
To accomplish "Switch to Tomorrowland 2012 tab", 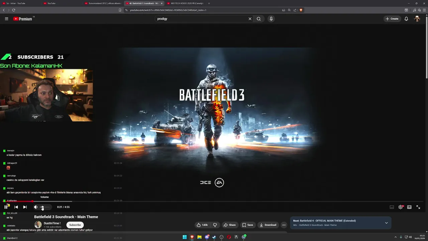I will 103,3.
